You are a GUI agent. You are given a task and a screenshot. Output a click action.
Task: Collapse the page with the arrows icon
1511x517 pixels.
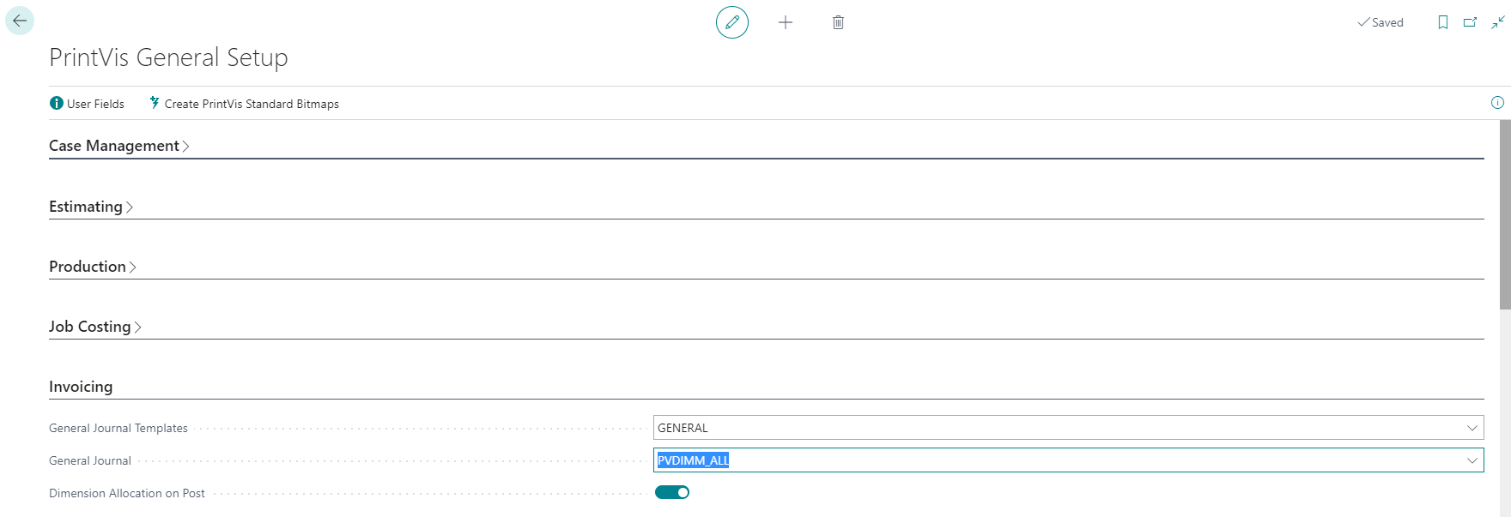1498,22
